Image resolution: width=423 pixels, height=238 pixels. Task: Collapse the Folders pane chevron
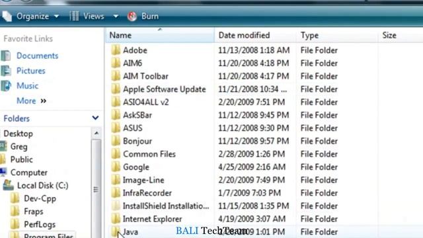(x=95, y=118)
